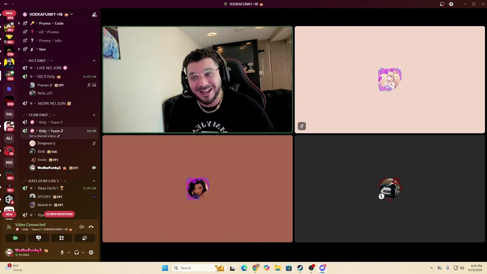Open the Help icon in title bar

point(451,4)
